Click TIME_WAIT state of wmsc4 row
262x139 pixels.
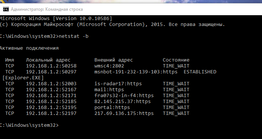click(x=176, y=66)
